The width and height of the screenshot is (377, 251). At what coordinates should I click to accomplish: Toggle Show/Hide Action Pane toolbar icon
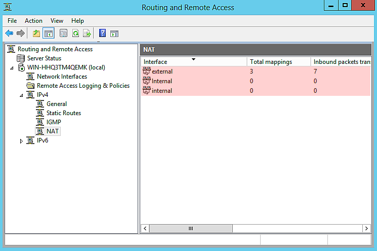point(114,33)
